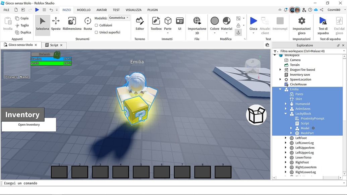Start Test di squadra

pyautogui.click(x=323, y=23)
